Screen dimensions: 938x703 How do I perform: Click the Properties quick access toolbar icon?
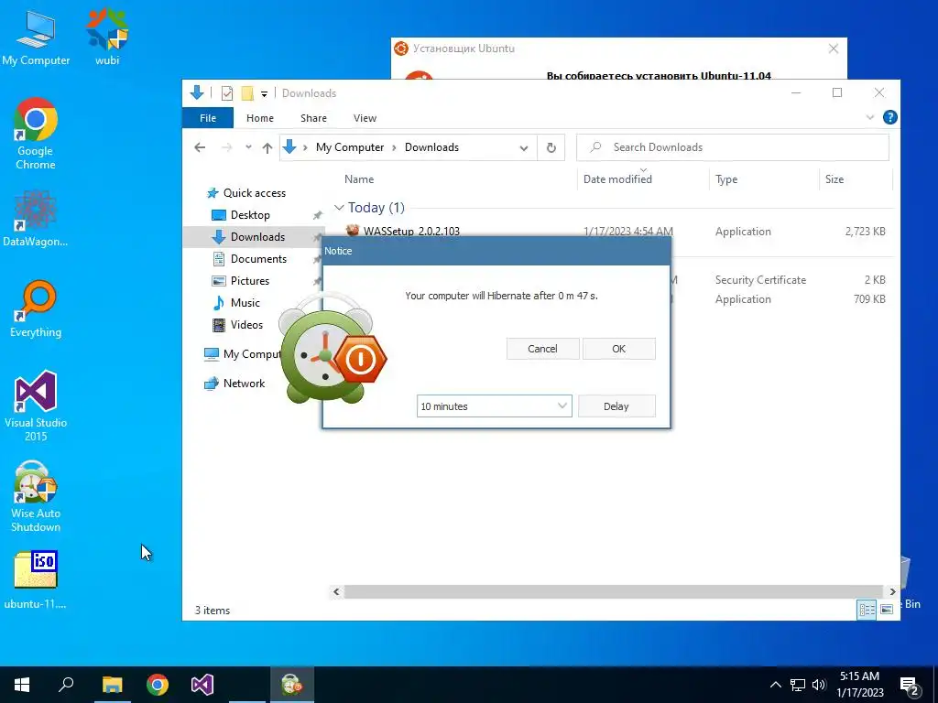tap(227, 93)
